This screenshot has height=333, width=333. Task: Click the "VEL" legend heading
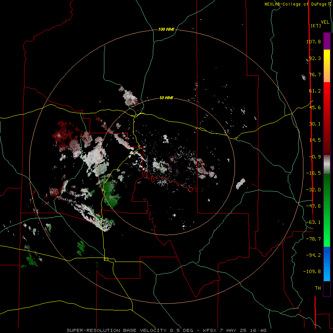pos(325,22)
